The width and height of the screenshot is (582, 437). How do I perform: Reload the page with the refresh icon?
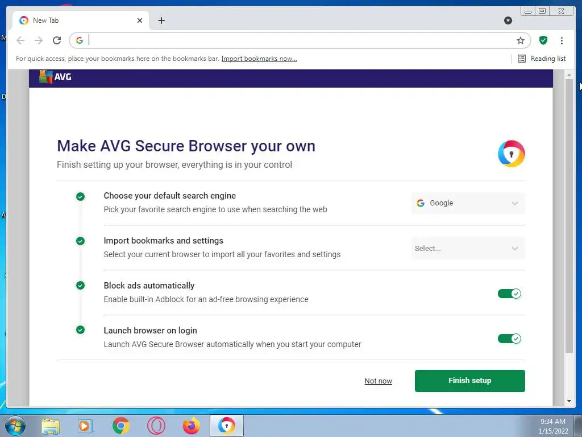point(57,40)
